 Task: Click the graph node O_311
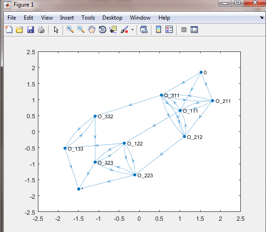point(161,95)
